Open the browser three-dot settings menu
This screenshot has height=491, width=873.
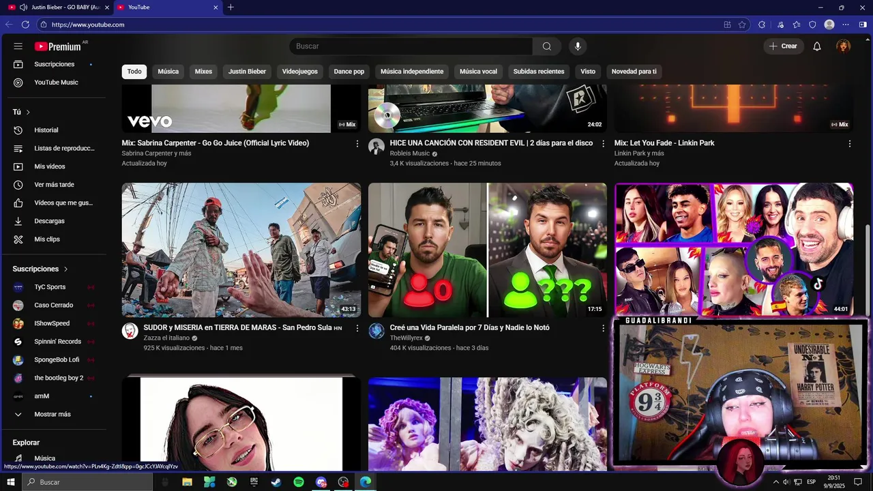(x=846, y=25)
